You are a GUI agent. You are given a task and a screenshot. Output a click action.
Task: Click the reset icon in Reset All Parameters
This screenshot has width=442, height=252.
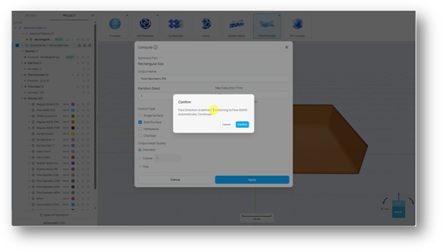(x=41, y=215)
